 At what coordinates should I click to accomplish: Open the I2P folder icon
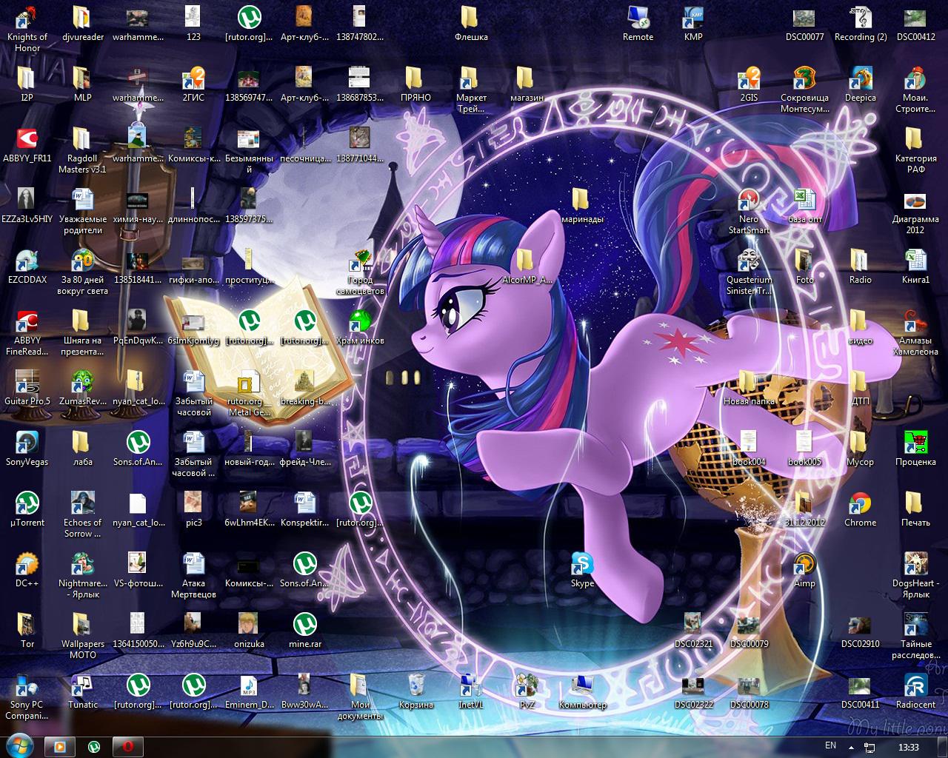click(x=27, y=84)
